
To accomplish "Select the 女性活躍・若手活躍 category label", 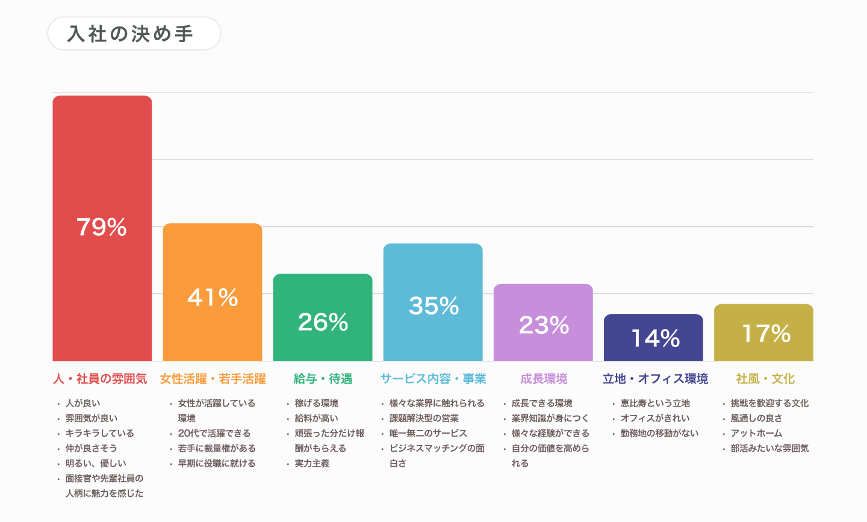I will tap(213, 379).
